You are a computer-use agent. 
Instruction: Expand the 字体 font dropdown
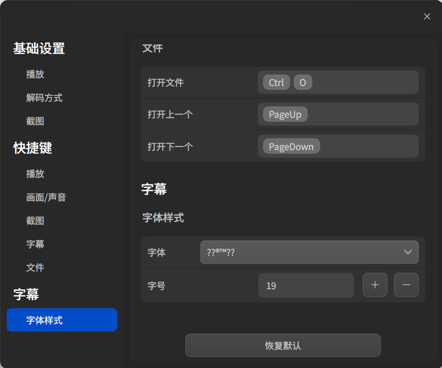(x=309, y=252)
